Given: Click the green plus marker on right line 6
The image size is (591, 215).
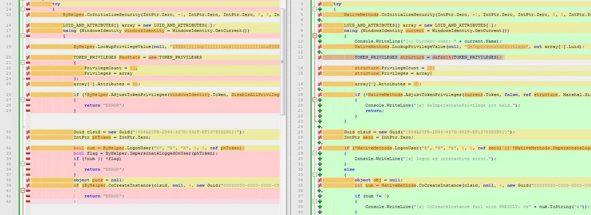Looking at the screenshot, I should tap(320, 20).
